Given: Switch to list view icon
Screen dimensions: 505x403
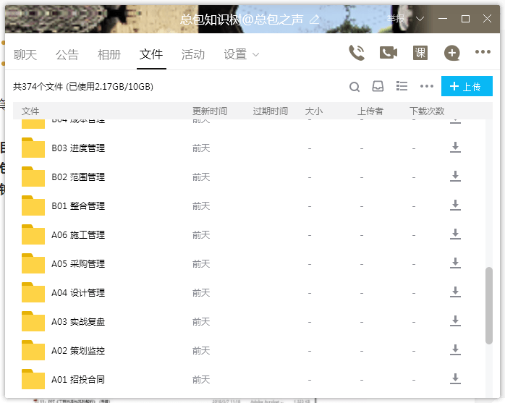Looking at the screenshot, I should coord(402,86).
